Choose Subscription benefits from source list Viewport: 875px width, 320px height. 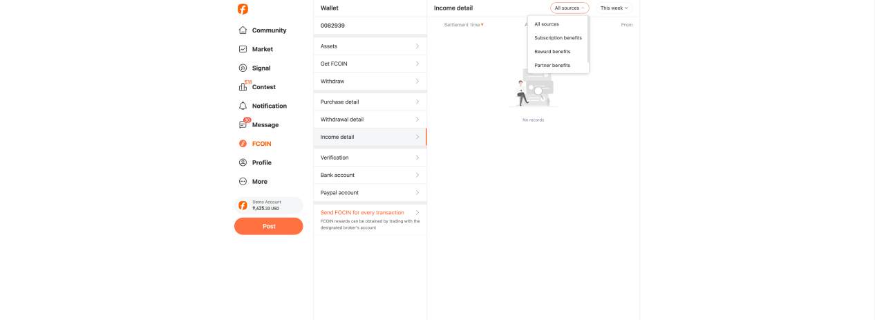pyautogui.click(x=558, y=38)
